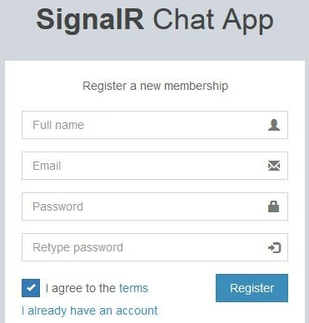The image size is (309, 323).
Task: Focus the Password input field
Action: (x=155, y=206)
